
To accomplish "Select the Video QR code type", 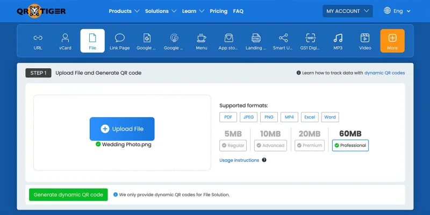I will pyautogui.click(x=365, y=41).
